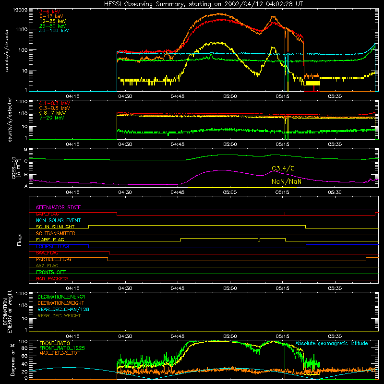Click 04:15 tick label under decimation panel
This screenshot has height=384, width=384.
click(73, 336)
